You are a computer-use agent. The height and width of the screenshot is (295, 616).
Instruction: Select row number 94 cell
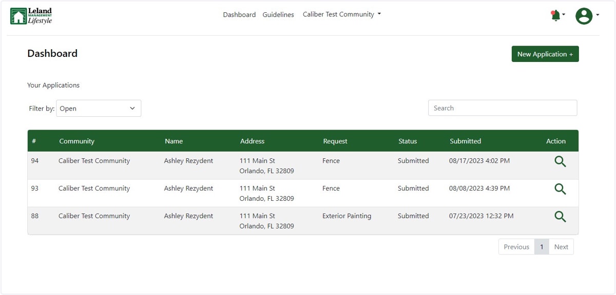[x=35, y=161]
